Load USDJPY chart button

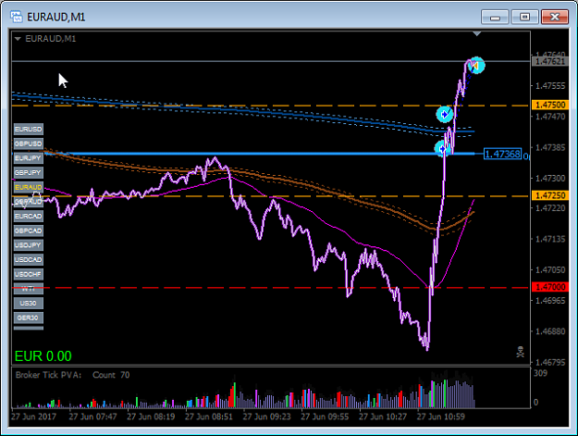pyautogui.click(x=29, y=245)
